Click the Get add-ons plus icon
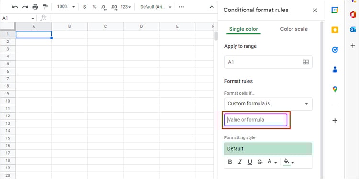The image size is (359, 179). point(335,121)
